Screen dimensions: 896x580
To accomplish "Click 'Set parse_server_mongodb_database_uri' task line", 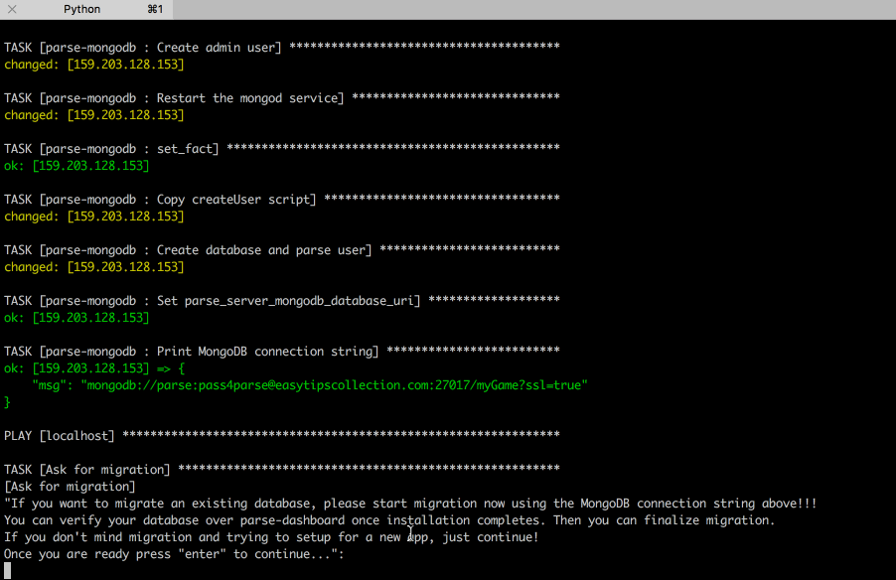I will point(213,300).
